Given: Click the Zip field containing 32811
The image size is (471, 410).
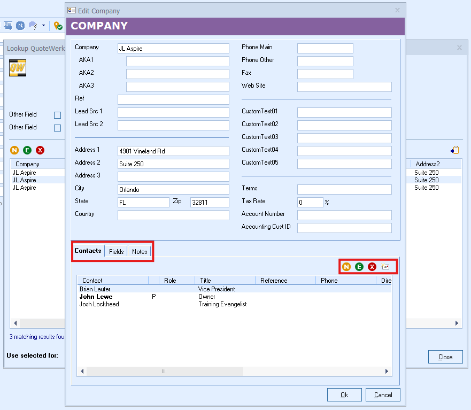Looking at the screenshot, I should 210,202.
